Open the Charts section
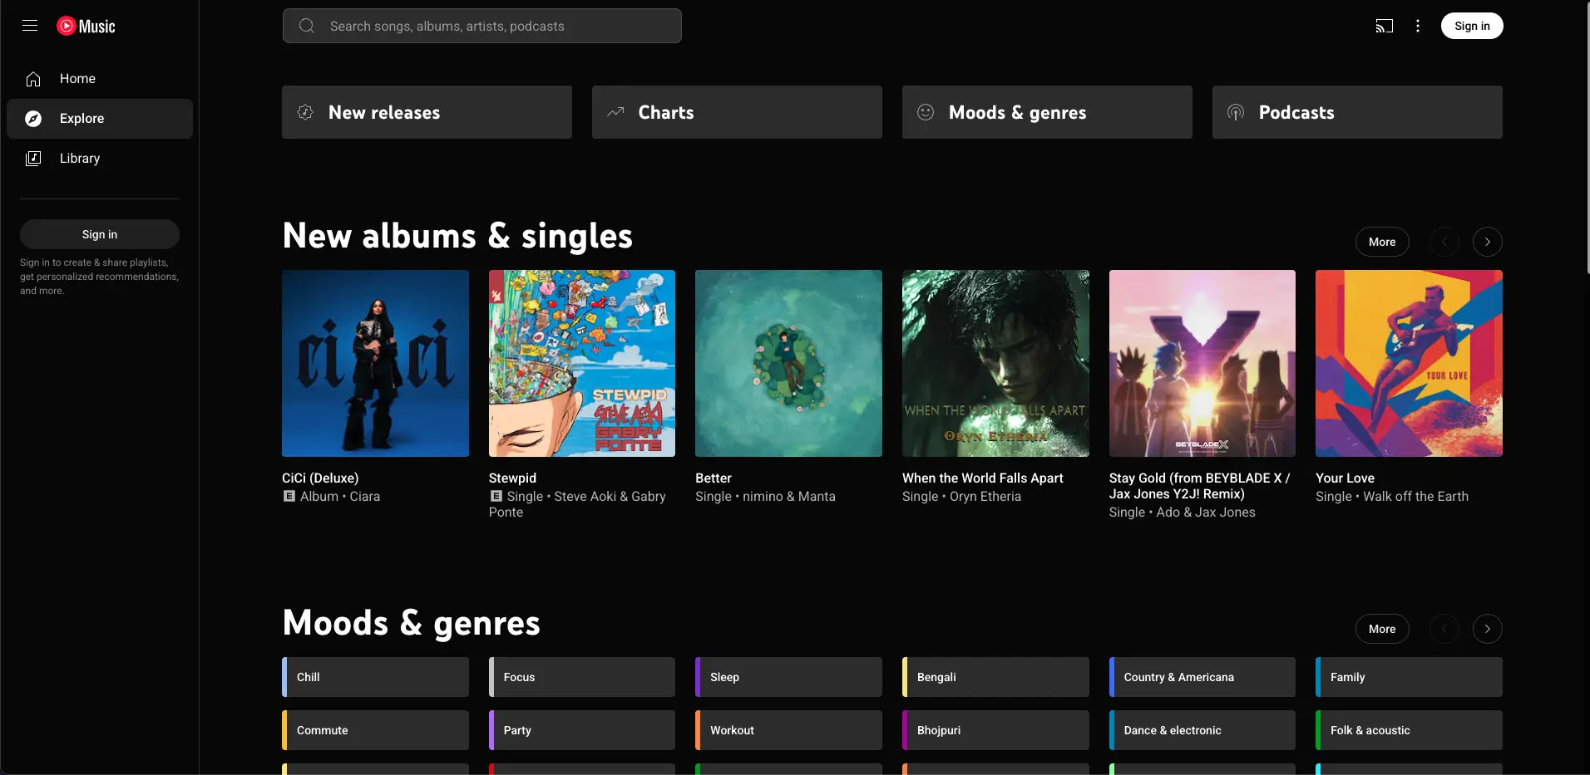The height and width of the screenshot is (775, 1590). [737, 112]
